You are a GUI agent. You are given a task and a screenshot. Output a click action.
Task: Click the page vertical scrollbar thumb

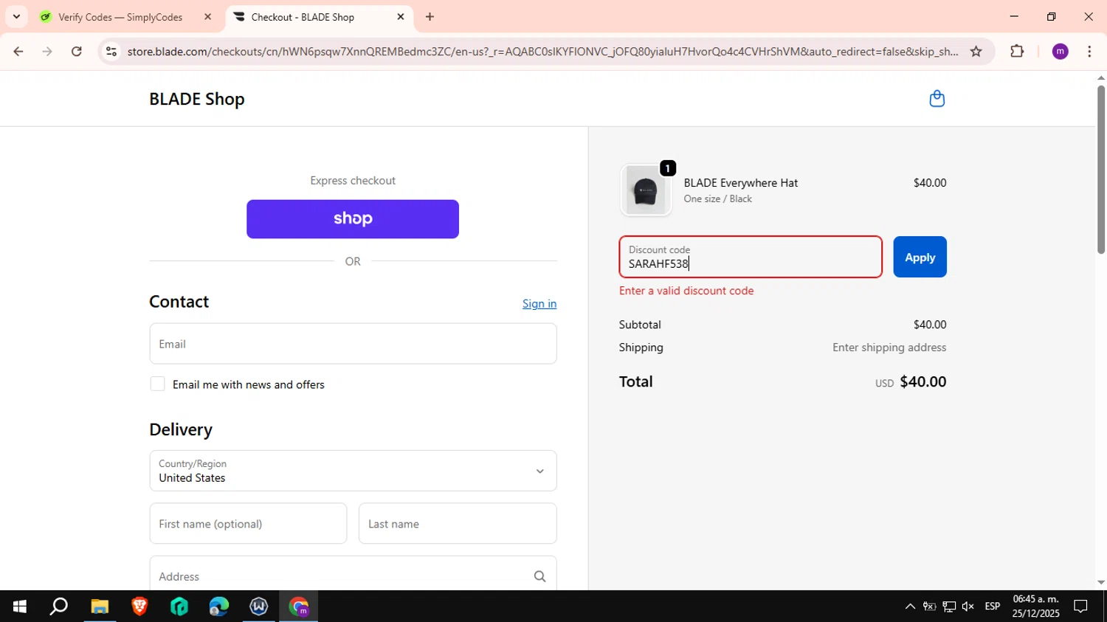[1101, 170]
